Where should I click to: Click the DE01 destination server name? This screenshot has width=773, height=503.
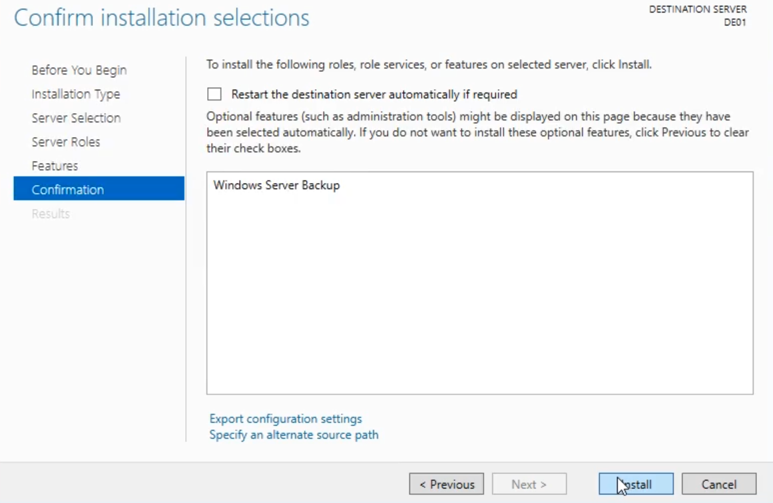[735, 22]
